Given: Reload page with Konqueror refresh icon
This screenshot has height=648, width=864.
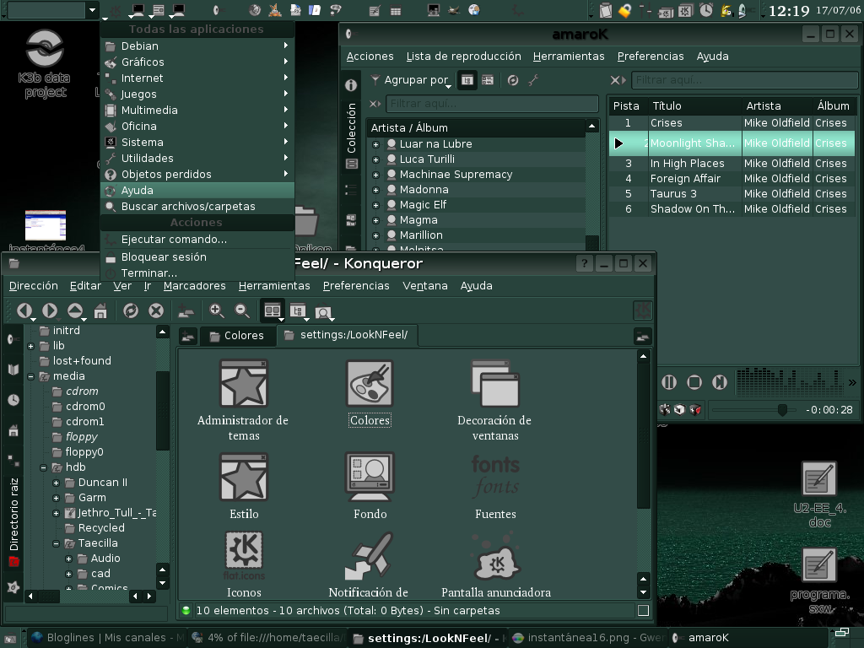Looking at the screenshot, I should (131, 310).
